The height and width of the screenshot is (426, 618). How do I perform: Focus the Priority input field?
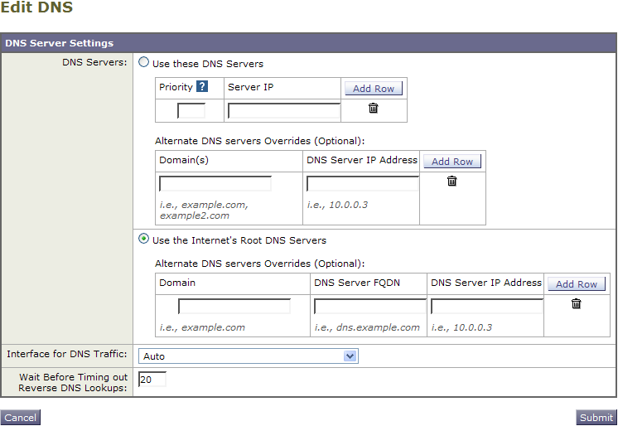click(x=191, y=110)
